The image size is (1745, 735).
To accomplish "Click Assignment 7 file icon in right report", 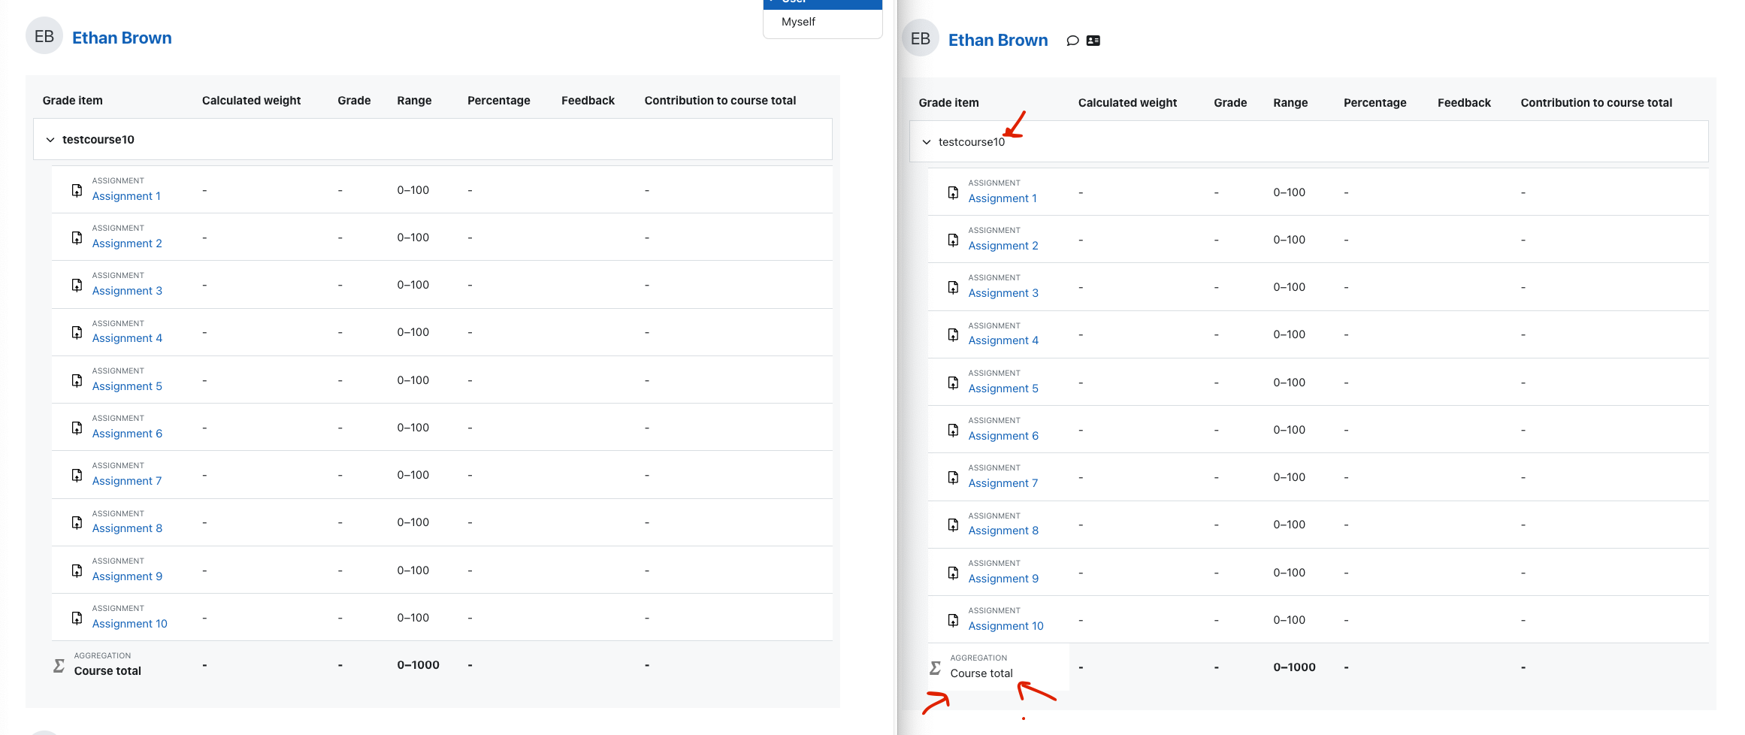I will point(953,477).
